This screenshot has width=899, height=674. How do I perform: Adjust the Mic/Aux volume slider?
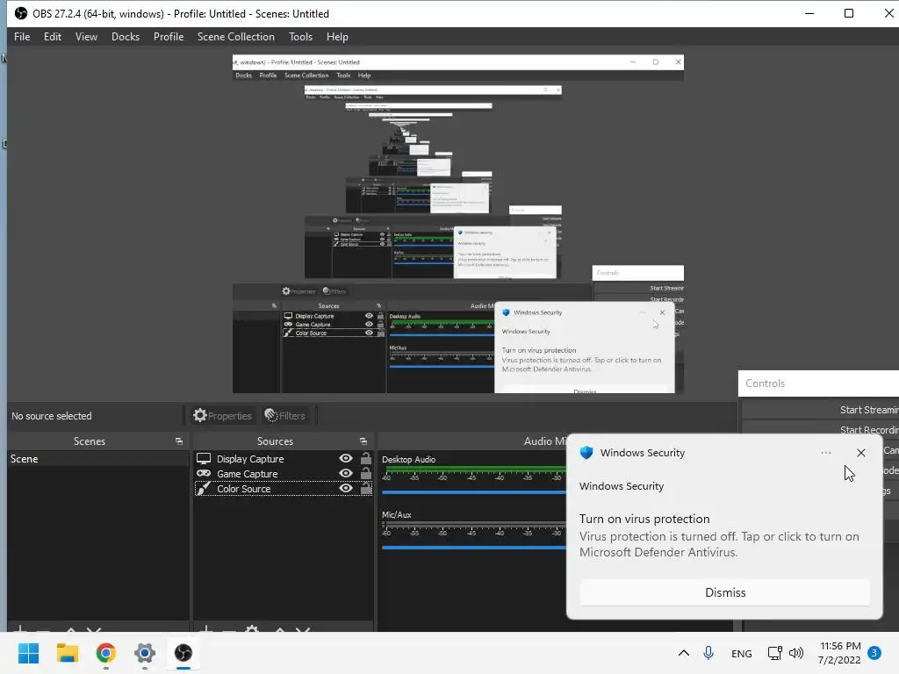coord(473,548)
